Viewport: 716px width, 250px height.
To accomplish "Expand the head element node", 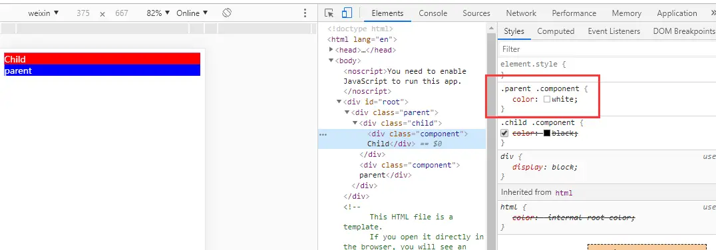I will (331, 50).
